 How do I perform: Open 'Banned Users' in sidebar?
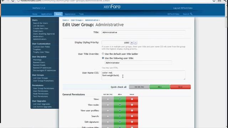[39, 63]
